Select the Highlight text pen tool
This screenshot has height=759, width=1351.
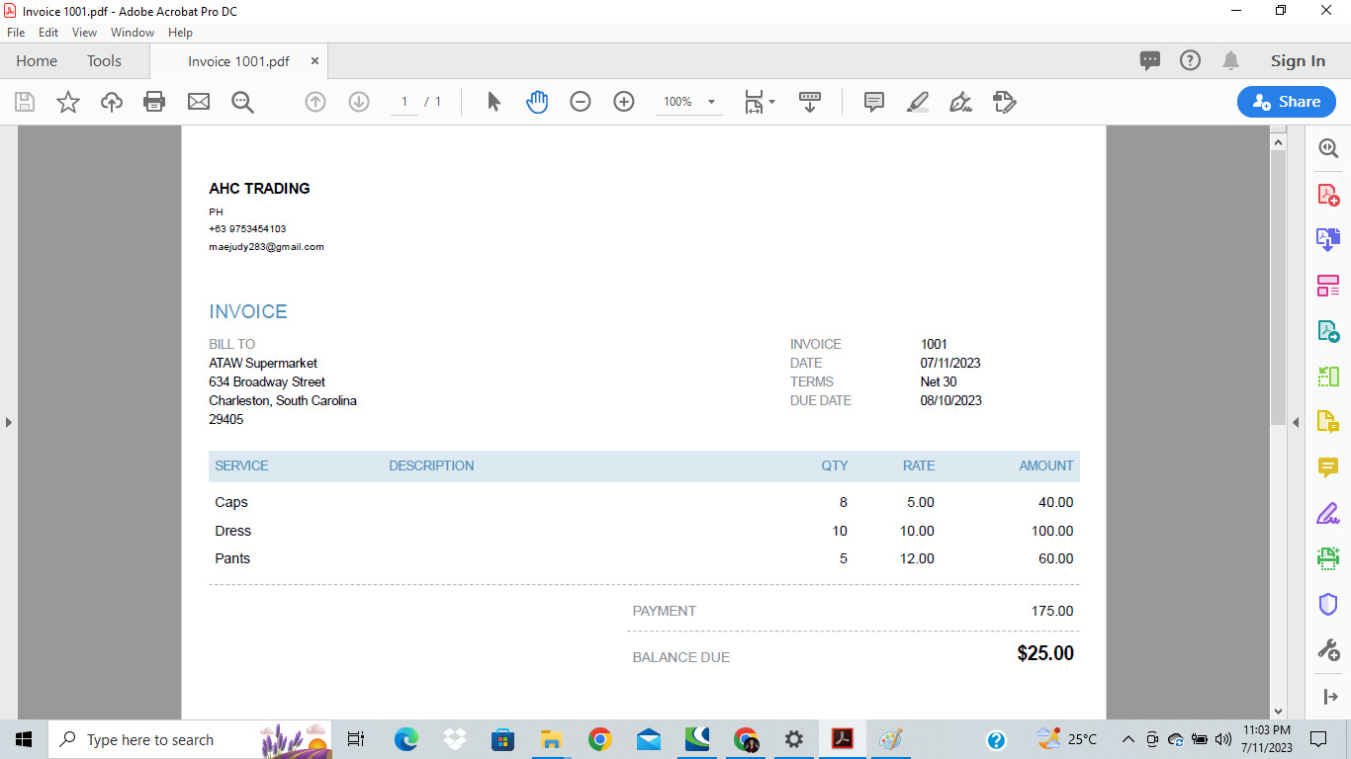pos(918,102)
